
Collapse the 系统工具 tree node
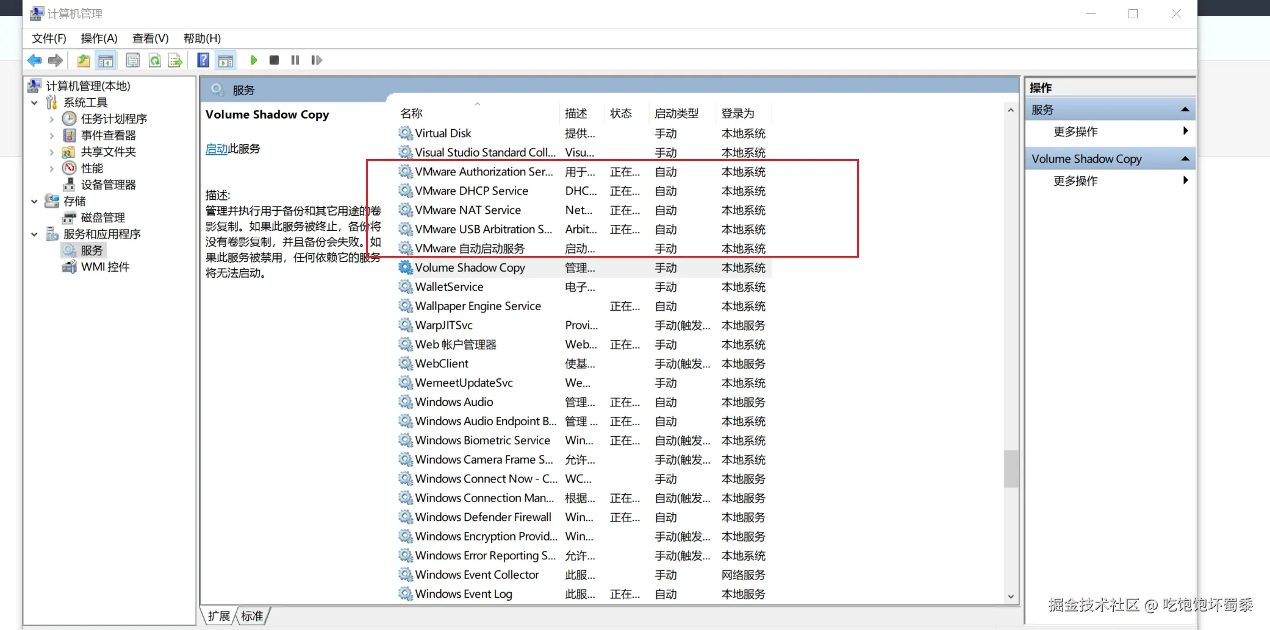(x=35, y=102)
